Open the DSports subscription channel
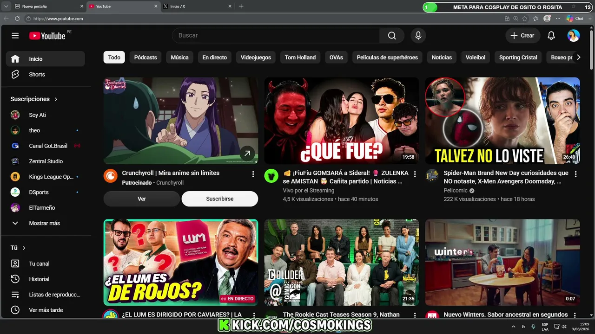Viewport: 595px width, 334px height. tap(46, 192)
